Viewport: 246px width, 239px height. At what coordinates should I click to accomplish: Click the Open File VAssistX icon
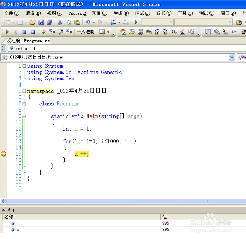tap(132, 32)
